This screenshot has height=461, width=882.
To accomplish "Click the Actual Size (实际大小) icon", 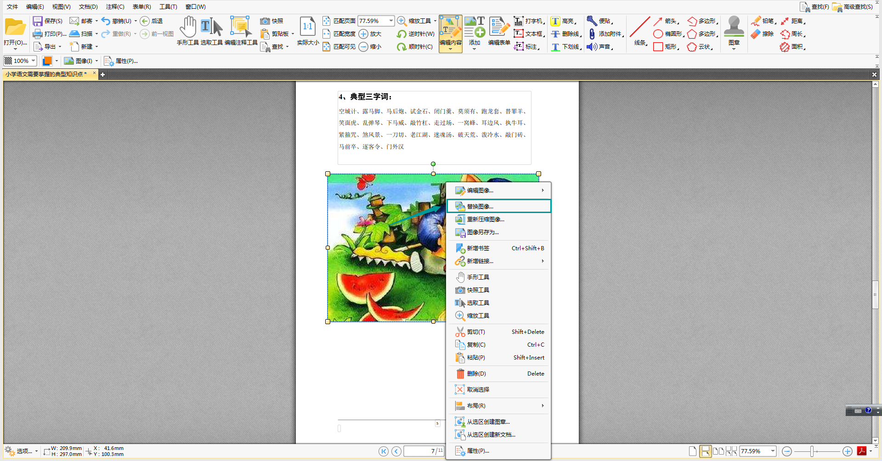I will [x=308, y=31].
